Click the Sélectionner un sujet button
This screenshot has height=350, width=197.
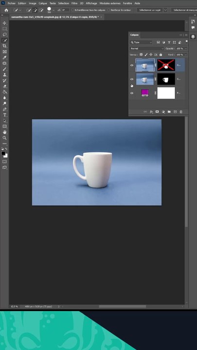[x=150, y=10]
